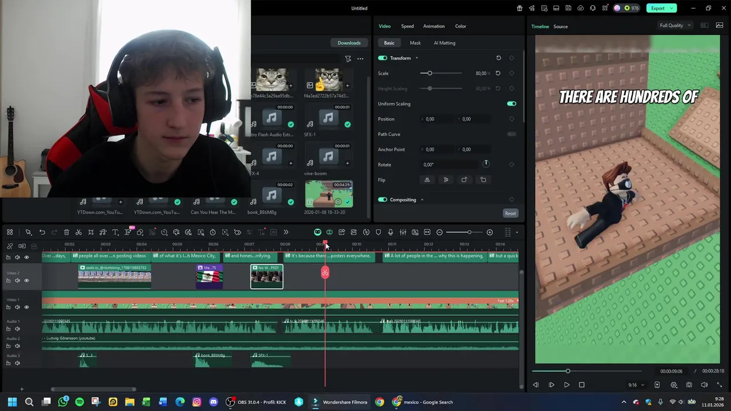This screenshot has width=731, height=411.
Task: Toggle the Uniform Scaling switch
Action: [x=512, y=104]
